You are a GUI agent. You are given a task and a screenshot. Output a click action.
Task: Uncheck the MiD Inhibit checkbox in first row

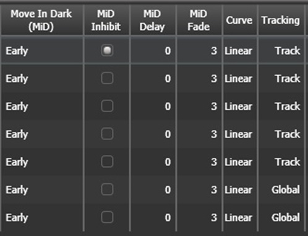107,51
